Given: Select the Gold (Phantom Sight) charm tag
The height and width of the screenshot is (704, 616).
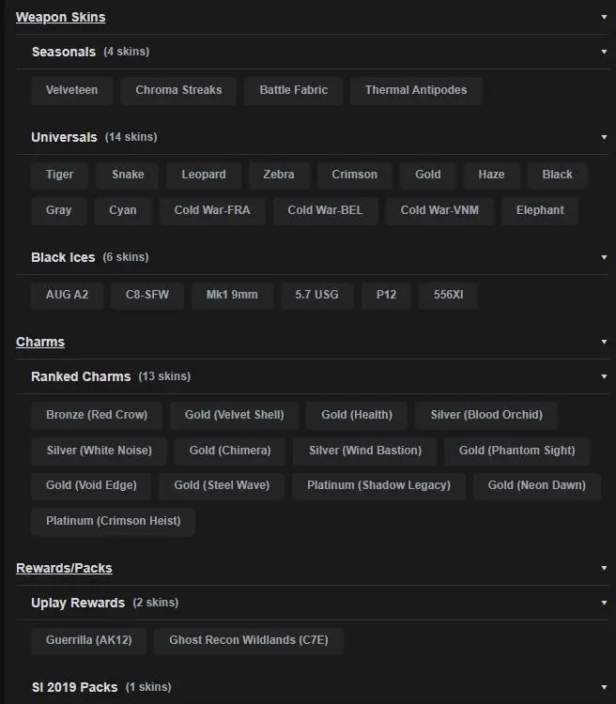Looking at the screenshot, I should [x=517, y=451].
